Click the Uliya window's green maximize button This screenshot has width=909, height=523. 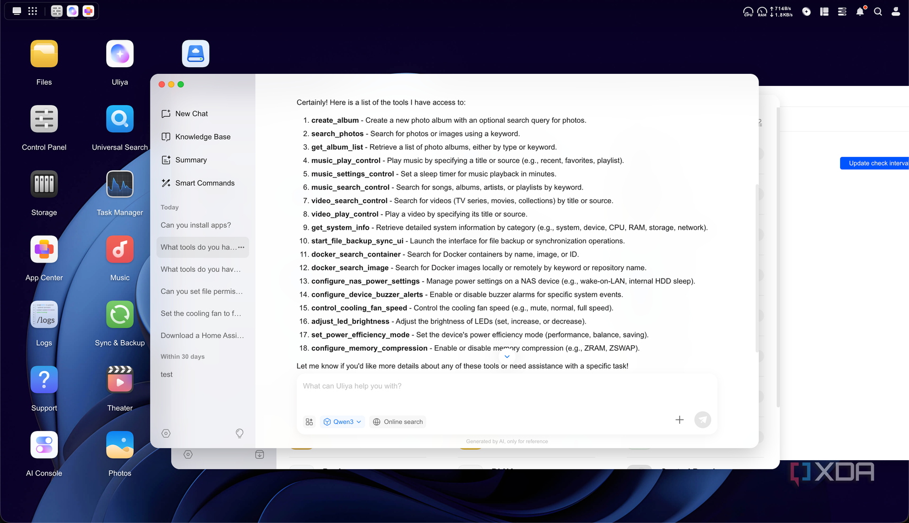pos(181,84)
